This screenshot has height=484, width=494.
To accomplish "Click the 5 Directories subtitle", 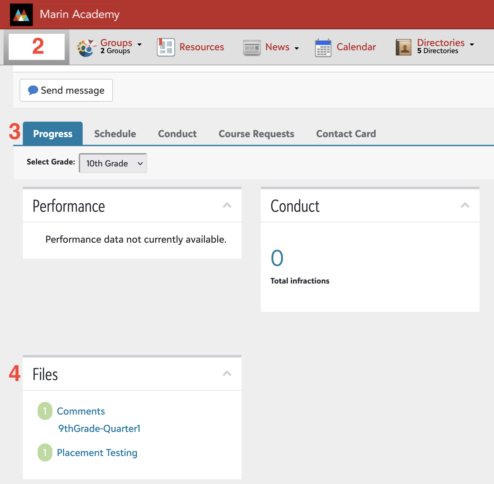I will point(438,51).
